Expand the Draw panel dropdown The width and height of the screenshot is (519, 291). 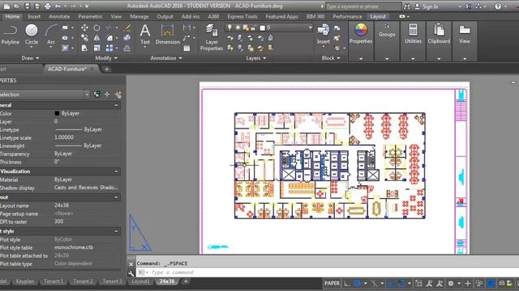click(30, 58)
